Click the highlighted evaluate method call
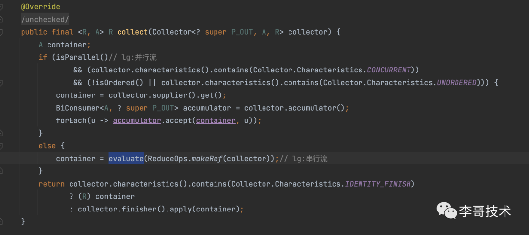 (x=126, y=159)
